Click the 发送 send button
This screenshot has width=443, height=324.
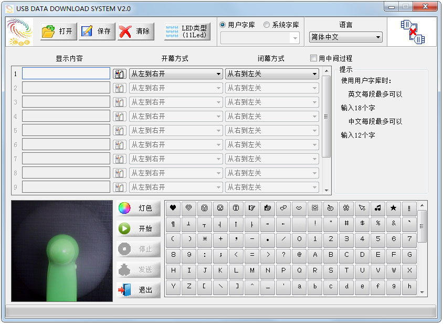click(139, 269)
